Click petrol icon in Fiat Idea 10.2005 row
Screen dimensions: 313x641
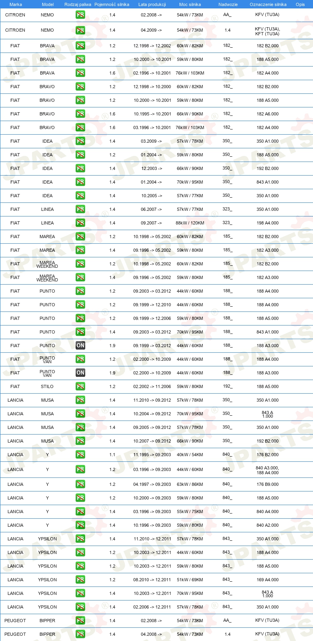80,196
